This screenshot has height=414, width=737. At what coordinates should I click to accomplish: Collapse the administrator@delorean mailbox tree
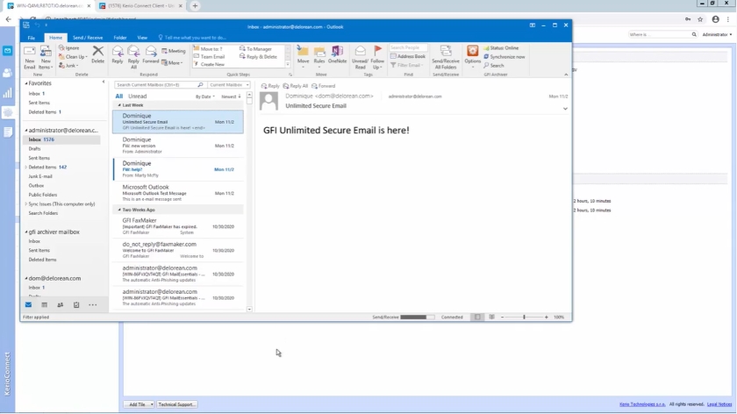pos(26,130)
